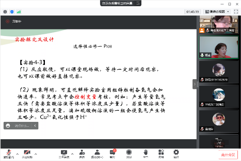Viewport: 241px width, 161px height.
Task: Turn on the video camera
Action: coord(27,154)
